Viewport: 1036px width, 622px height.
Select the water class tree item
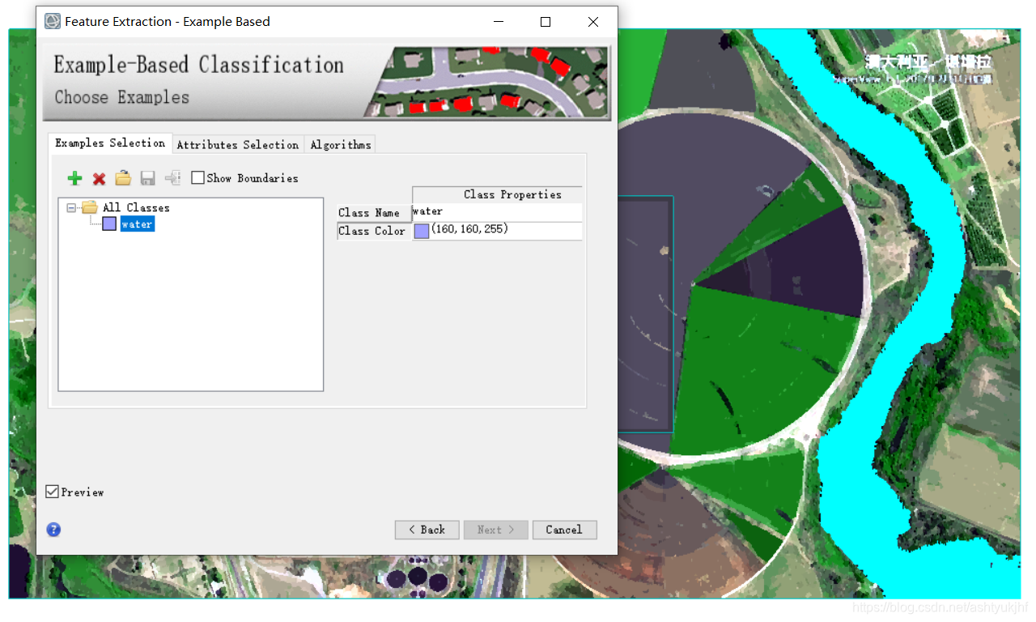[137, 224]
